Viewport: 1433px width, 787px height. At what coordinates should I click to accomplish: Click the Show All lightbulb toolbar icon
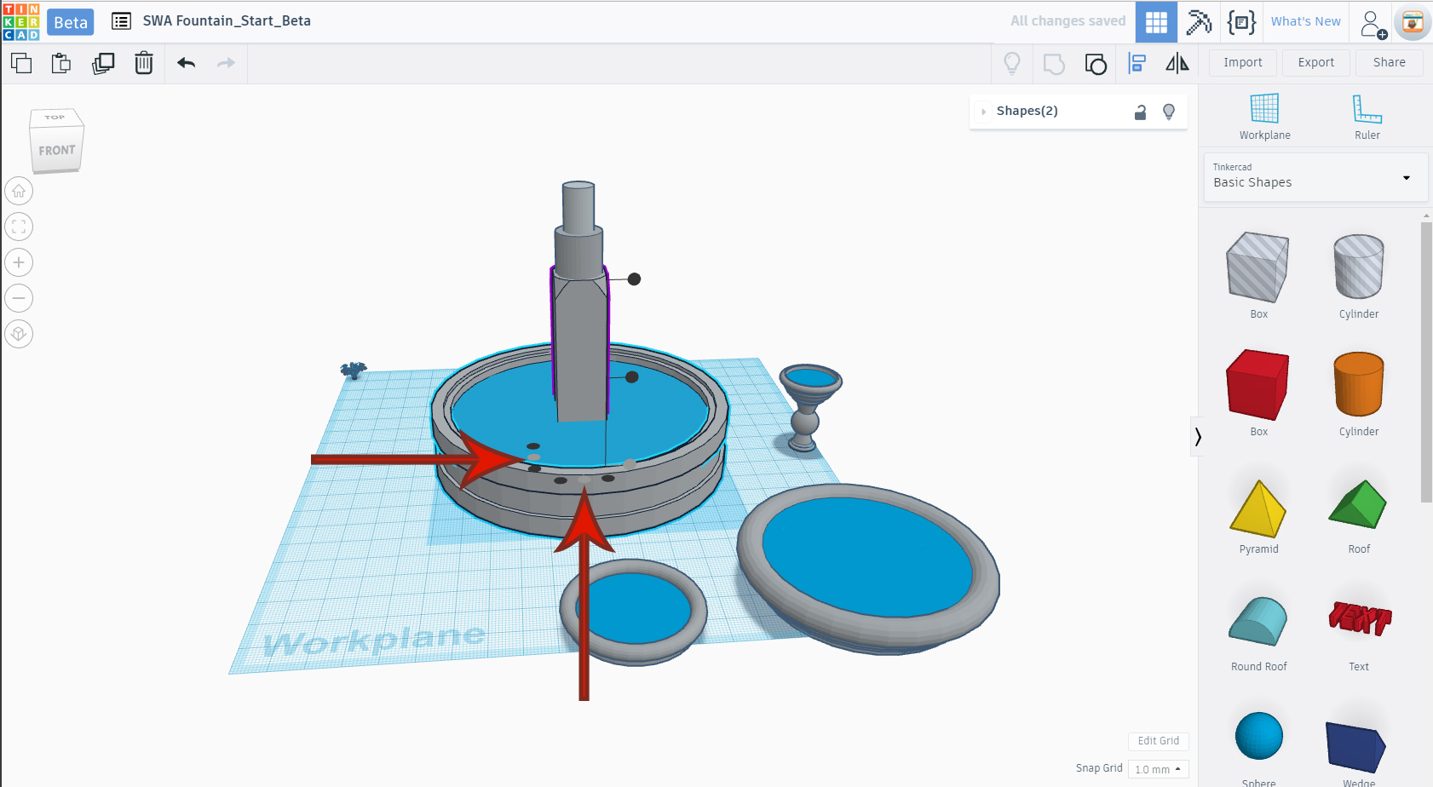point(1012,63)
